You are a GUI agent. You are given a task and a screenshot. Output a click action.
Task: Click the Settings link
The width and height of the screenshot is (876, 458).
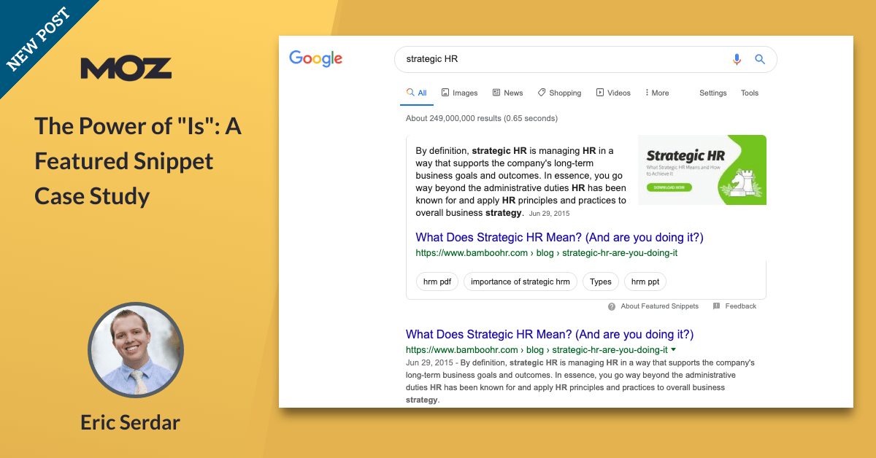pyautogui.click(x=712, y=93)
